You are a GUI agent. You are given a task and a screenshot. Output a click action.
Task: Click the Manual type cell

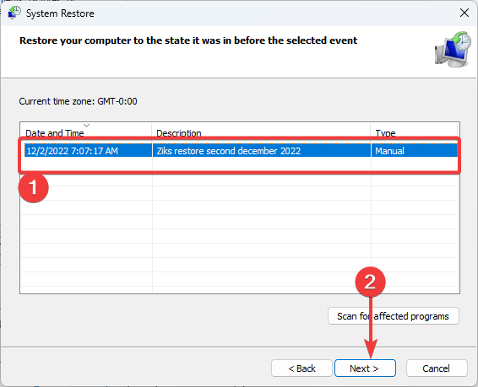tap(389, 151)
